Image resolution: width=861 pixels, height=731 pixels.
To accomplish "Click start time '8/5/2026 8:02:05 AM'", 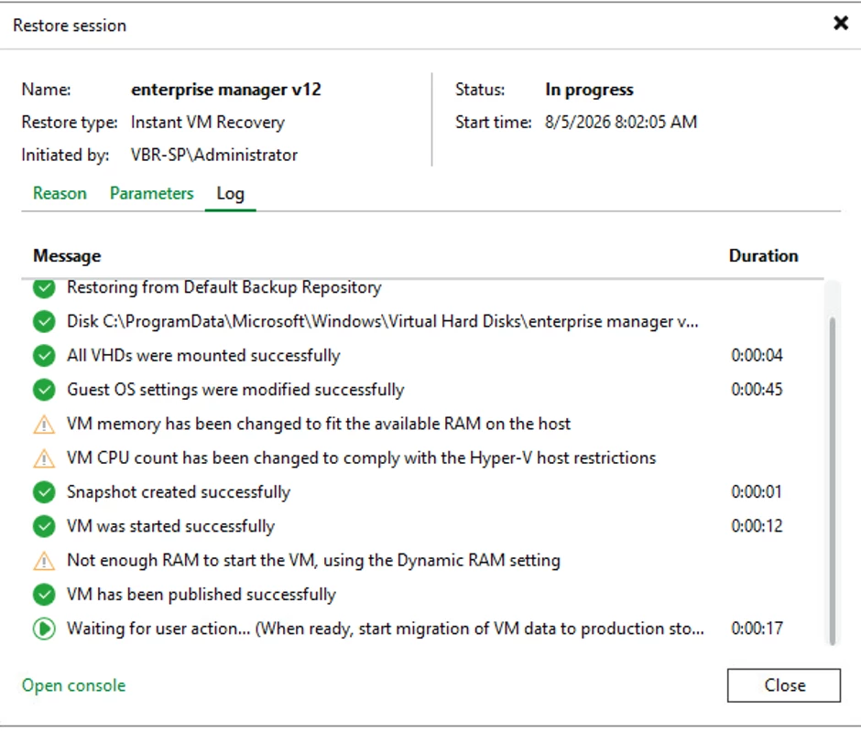I will click(621, 122).
